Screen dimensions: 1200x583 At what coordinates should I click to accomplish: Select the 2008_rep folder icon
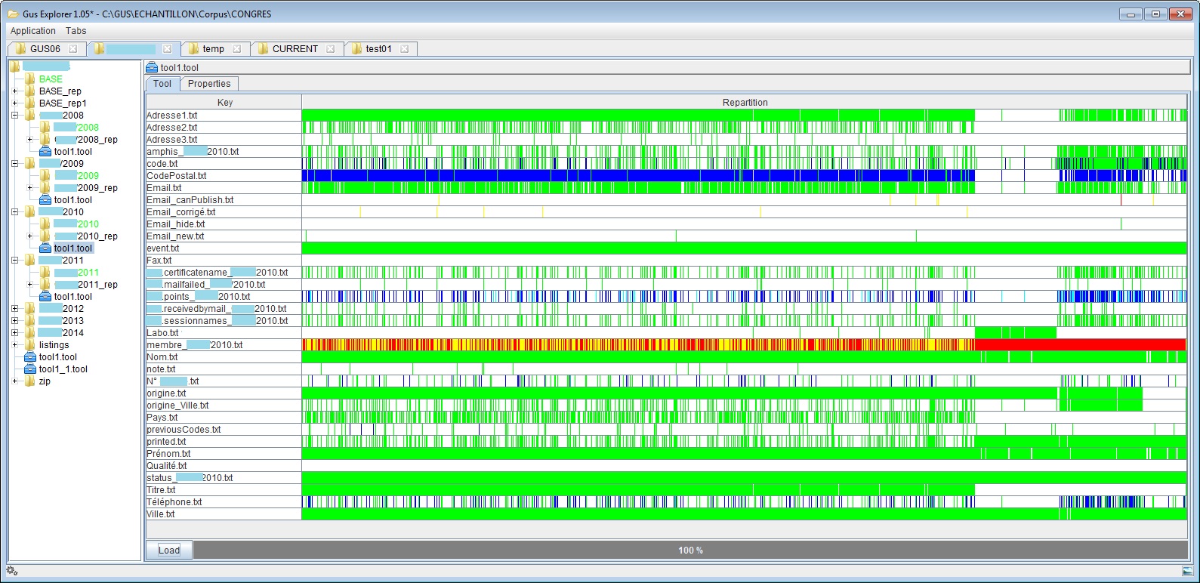[45, 140]
